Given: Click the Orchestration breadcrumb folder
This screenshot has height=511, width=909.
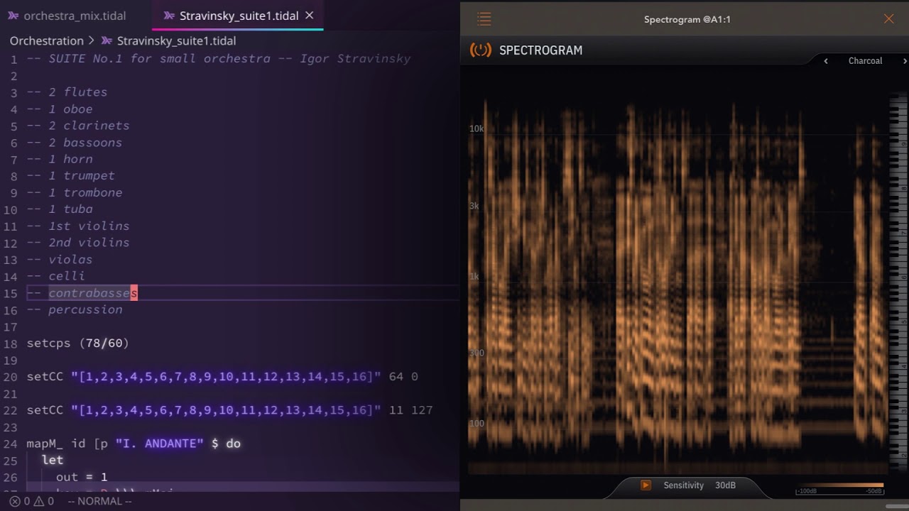Looking at the screenshot, I should tap(46, 41).
